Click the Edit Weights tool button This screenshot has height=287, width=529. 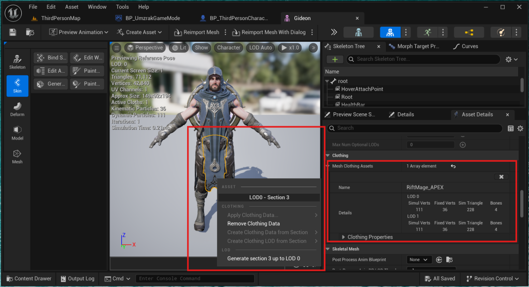(x=87, y=58)
